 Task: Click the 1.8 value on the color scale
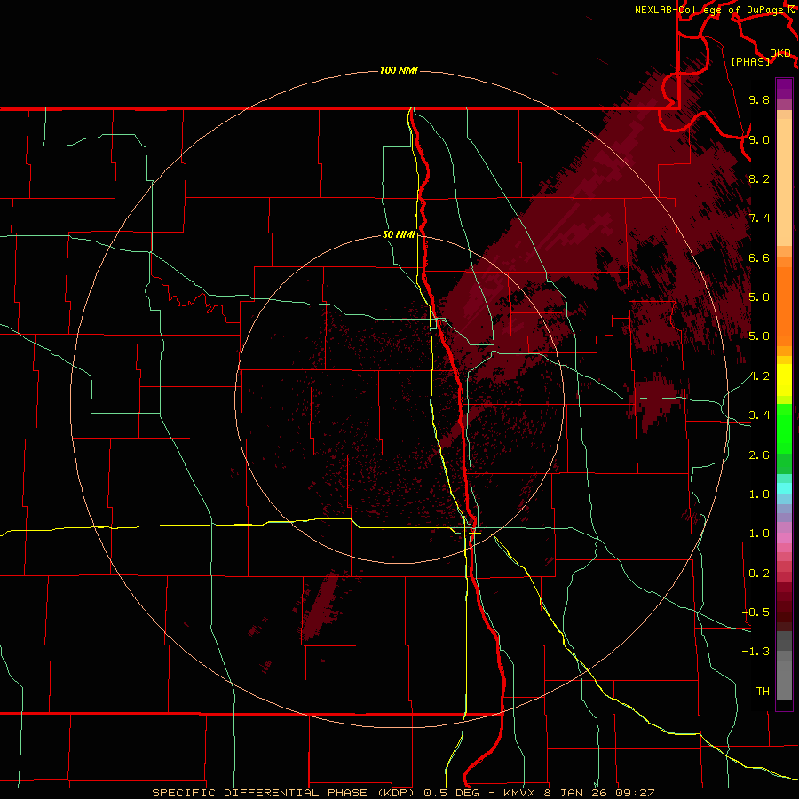click(x=759, y=494)
